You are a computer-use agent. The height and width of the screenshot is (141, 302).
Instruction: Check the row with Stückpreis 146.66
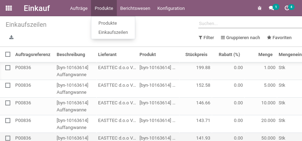click(x=8, y=103)
